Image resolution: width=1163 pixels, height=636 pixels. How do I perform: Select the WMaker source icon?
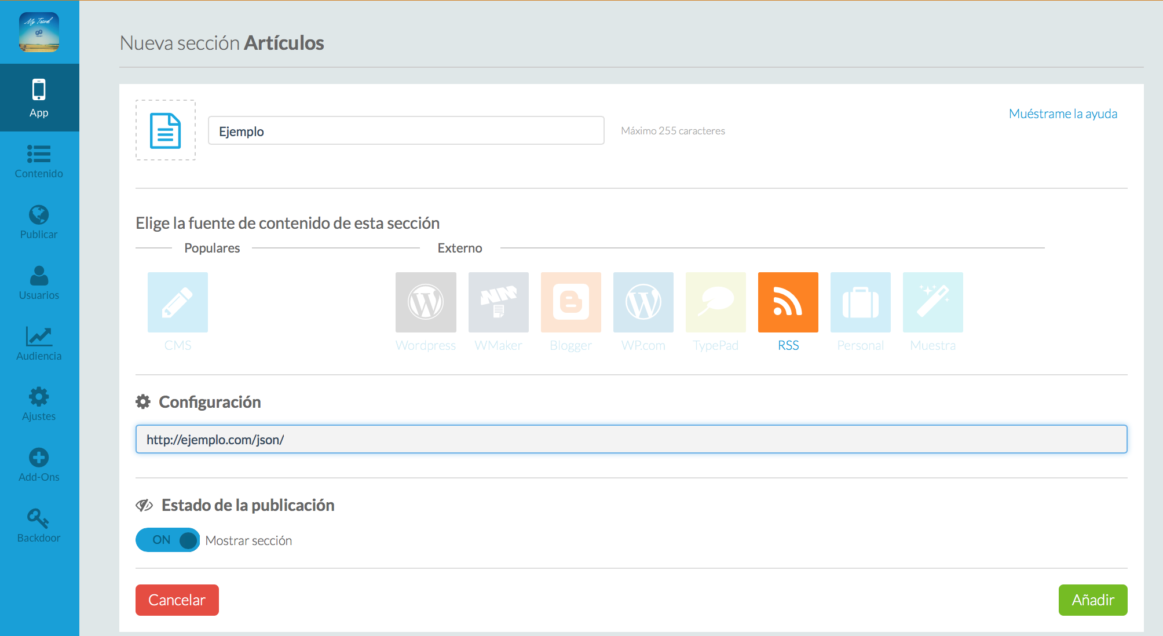tap(498, 302)
